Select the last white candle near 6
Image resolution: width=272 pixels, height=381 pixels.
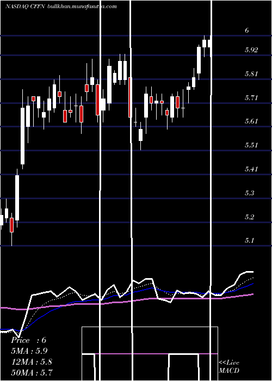[x=209, y=44]
